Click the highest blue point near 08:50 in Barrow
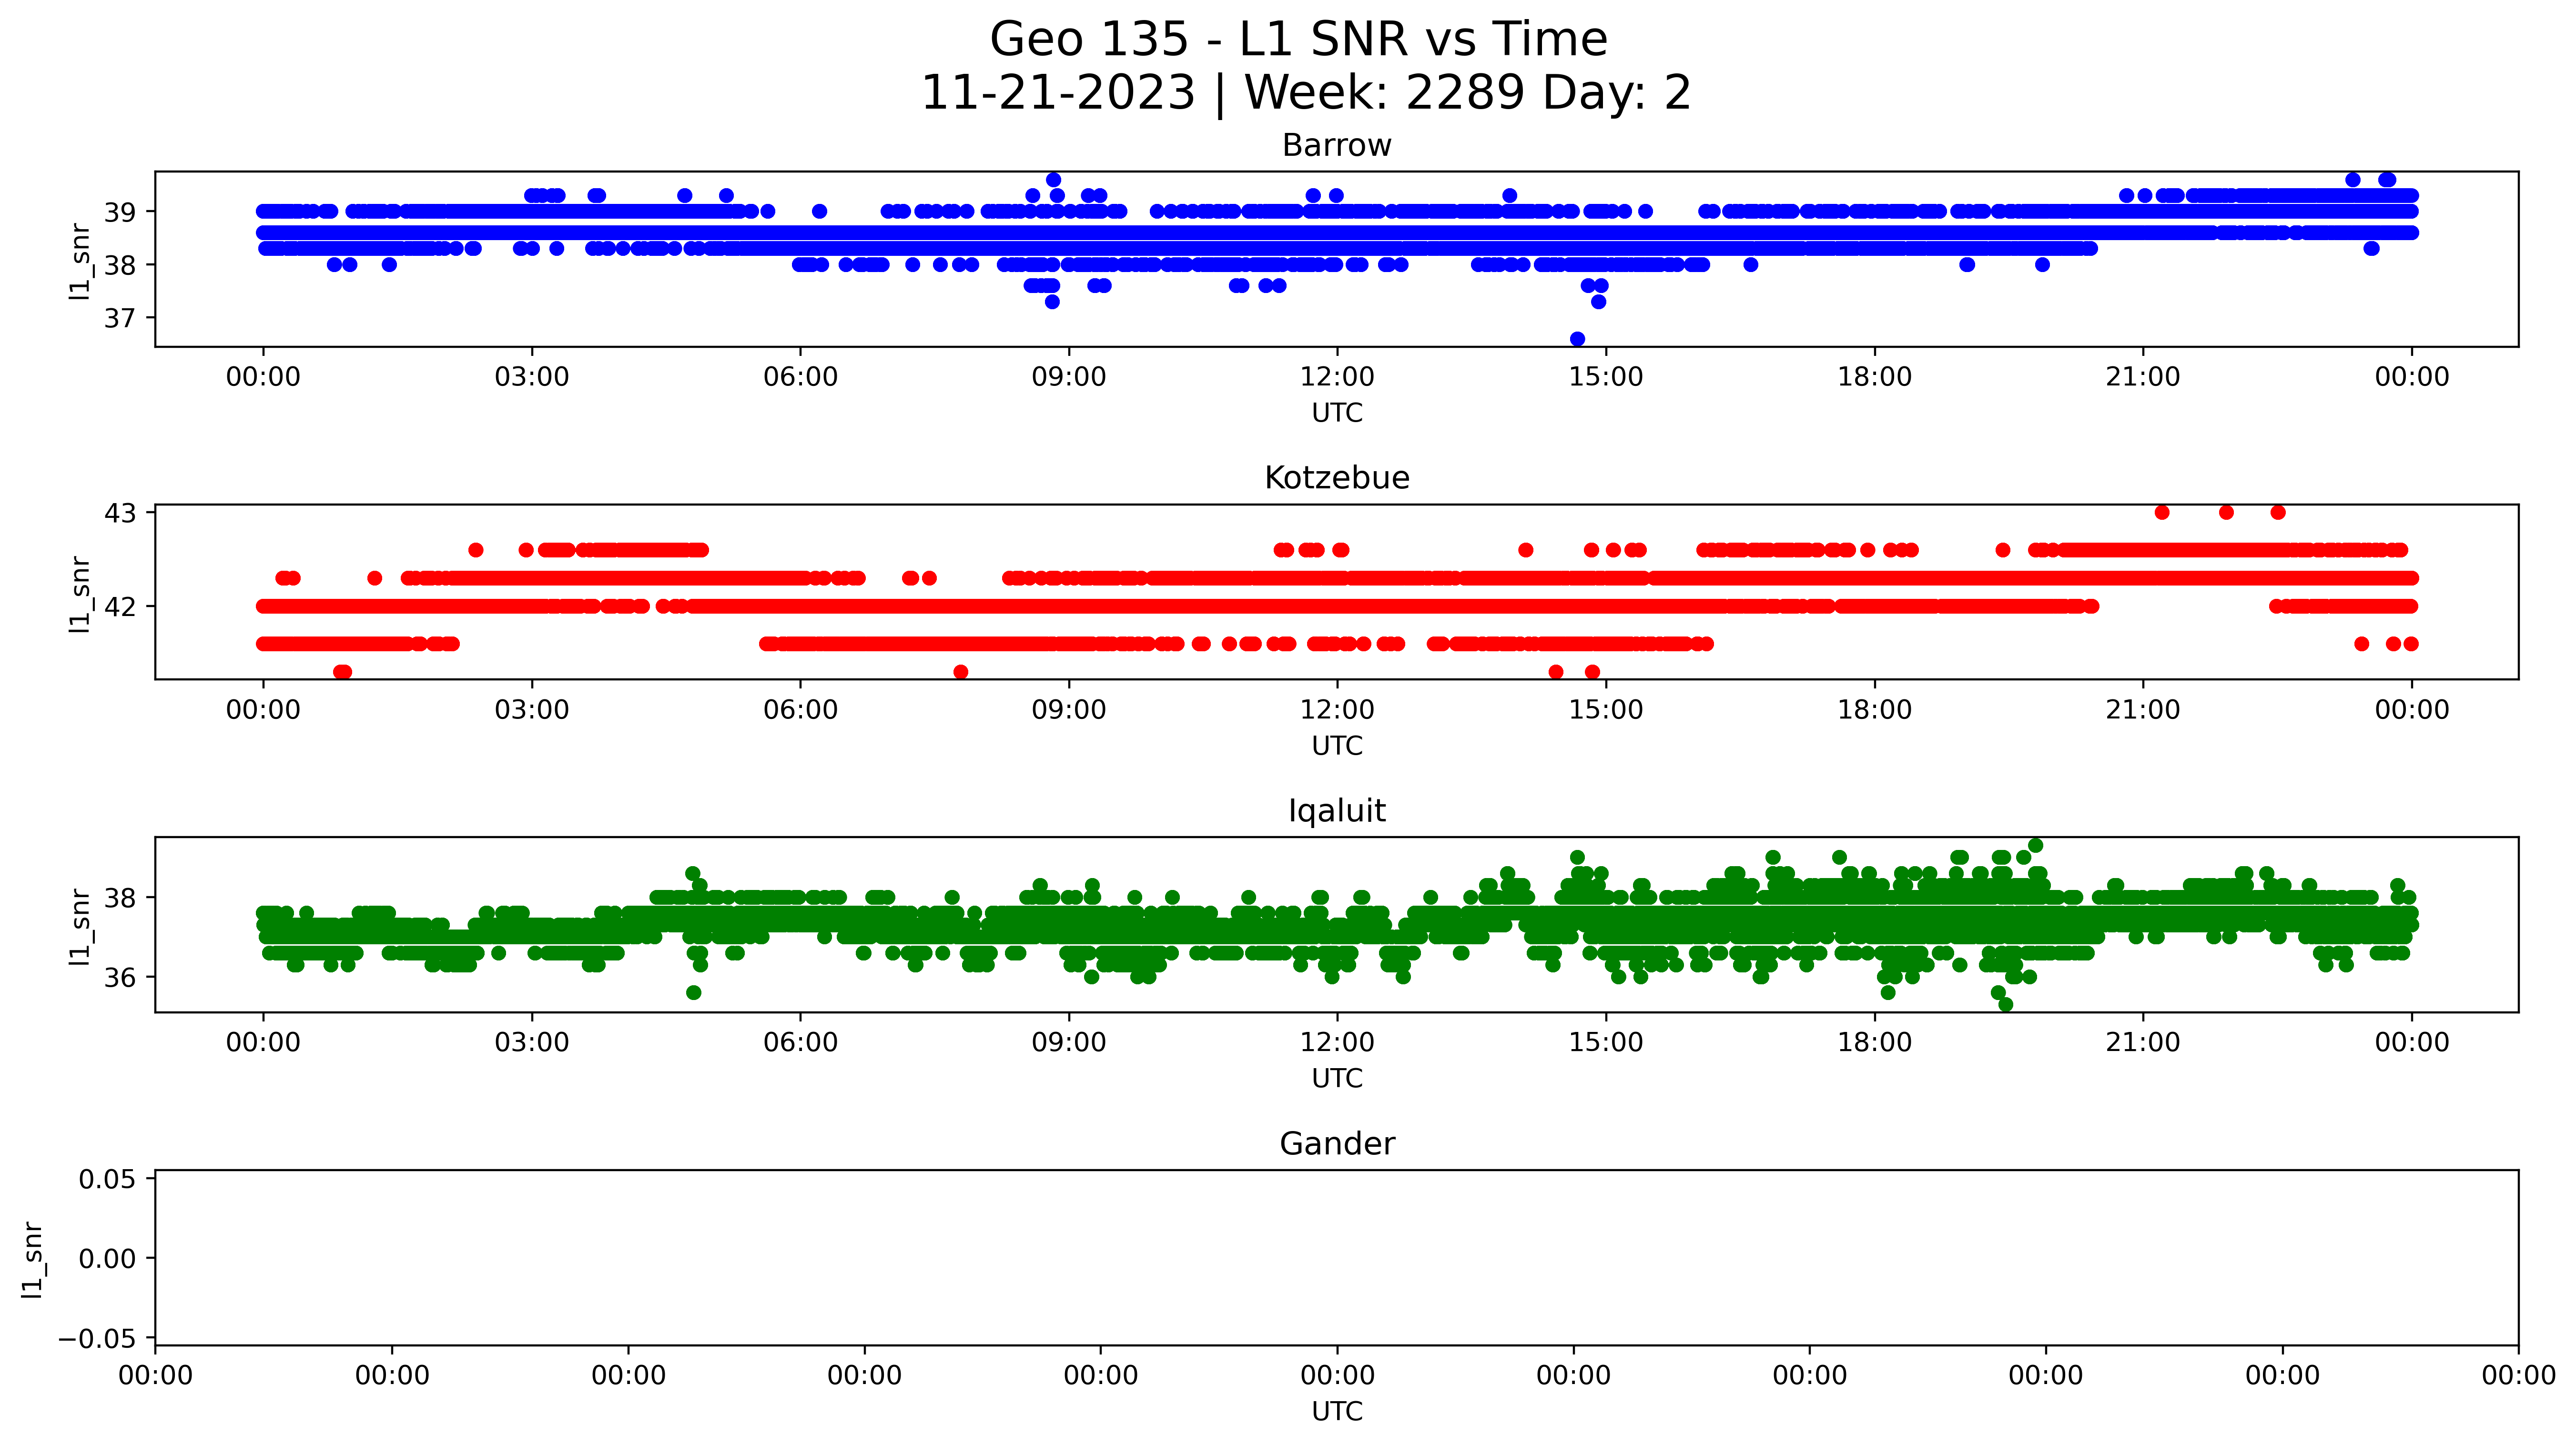Image resolution: width=2576 pixels, height=1445 pixels. click(x=1053, y=180)
